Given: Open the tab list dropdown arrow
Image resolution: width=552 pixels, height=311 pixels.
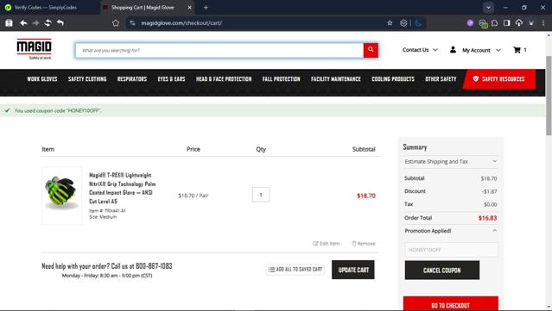Looking at the screenshot, I should [488, 8].
